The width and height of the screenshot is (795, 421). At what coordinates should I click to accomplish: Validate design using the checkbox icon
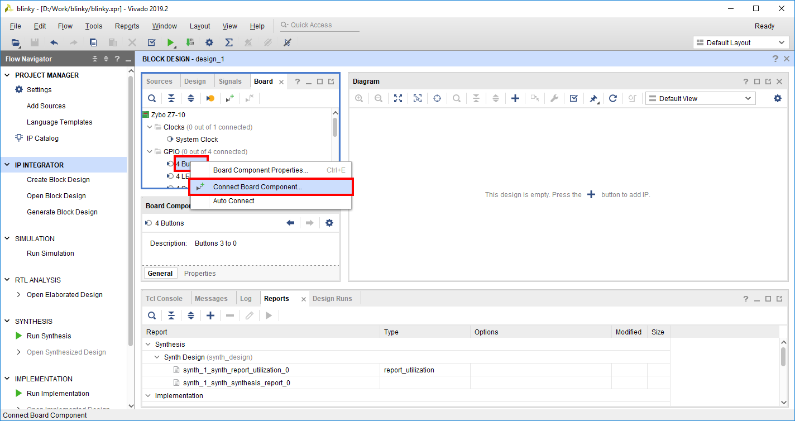[x=573, y=98]
